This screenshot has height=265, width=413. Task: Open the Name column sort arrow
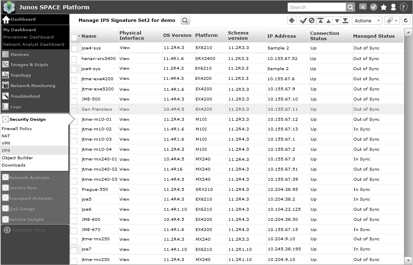click(x=79, y=36)
